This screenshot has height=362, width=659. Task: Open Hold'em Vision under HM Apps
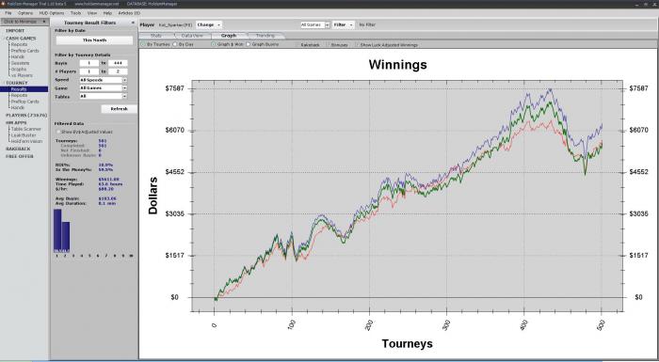26,142
